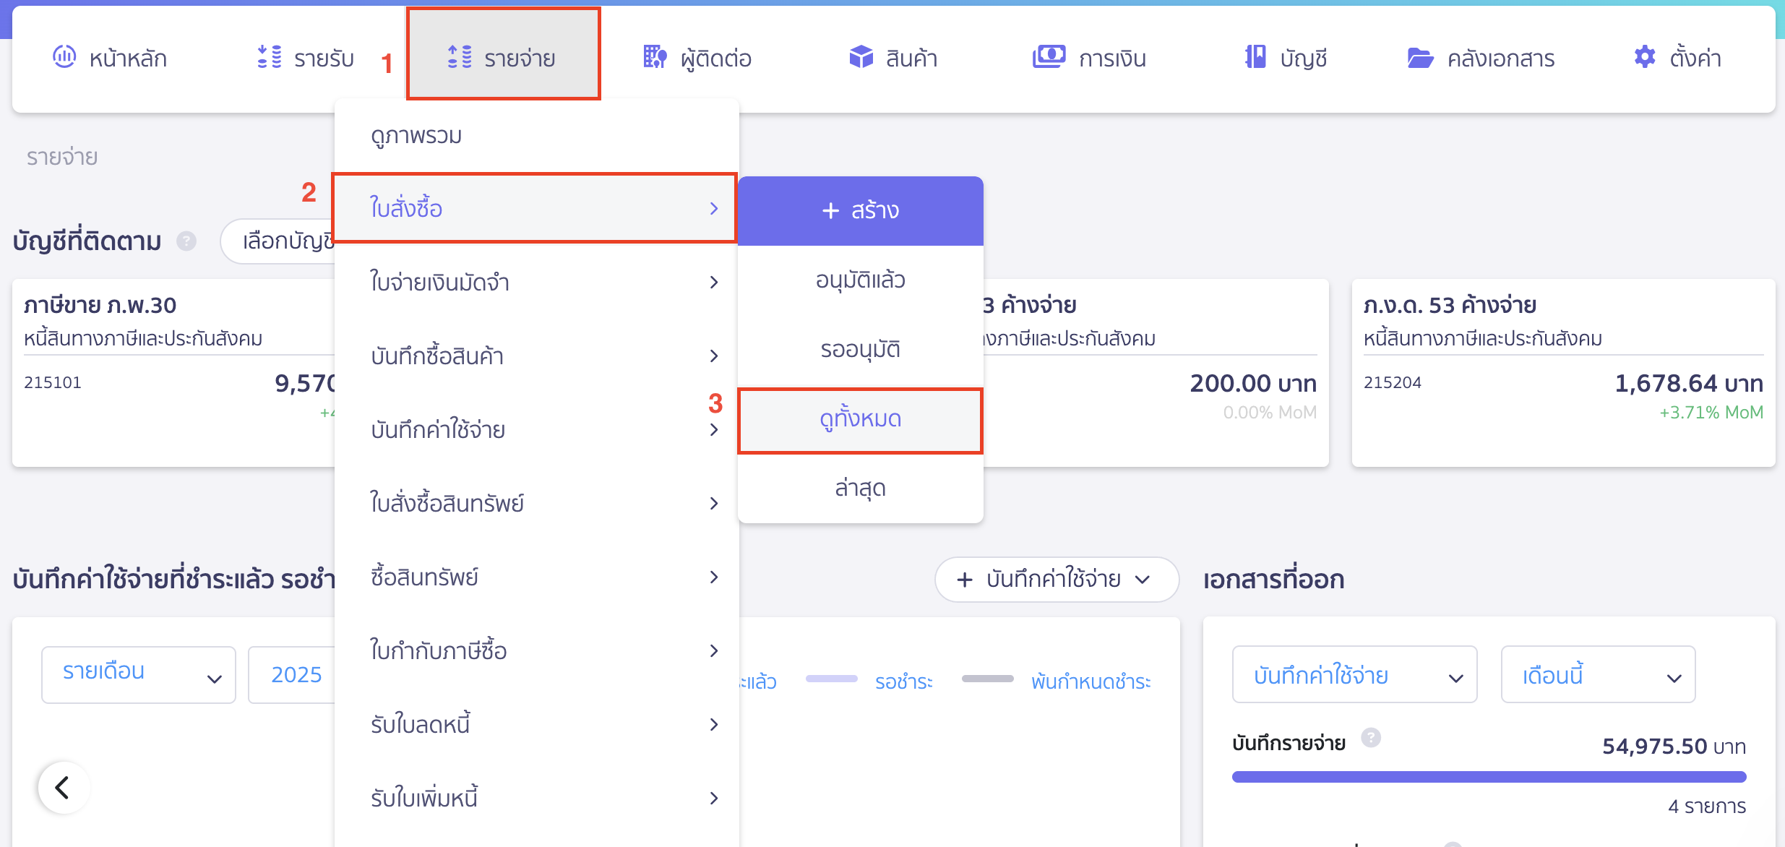Expand รับใบลดหนี้ submenu

click(536, 724)
